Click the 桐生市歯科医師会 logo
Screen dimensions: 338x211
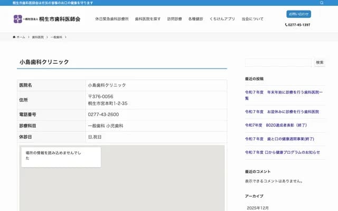(x=47, y=19)
